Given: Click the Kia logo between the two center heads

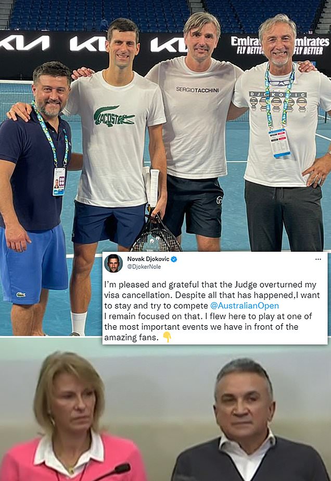Looking at the screenshot, I should [x=168, y=44].
